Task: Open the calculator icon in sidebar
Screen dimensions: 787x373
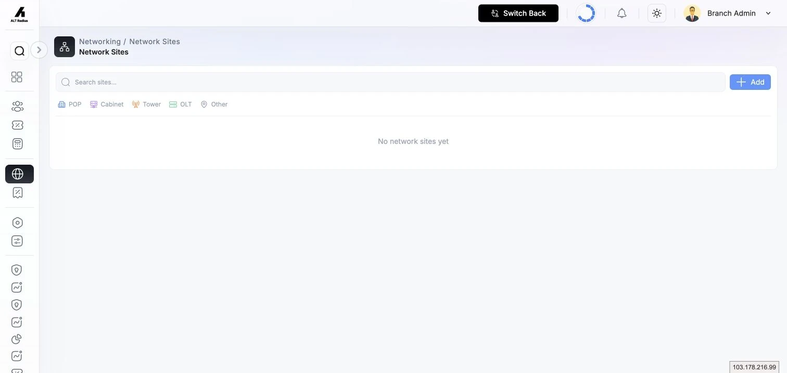Action: pos(17,144)
